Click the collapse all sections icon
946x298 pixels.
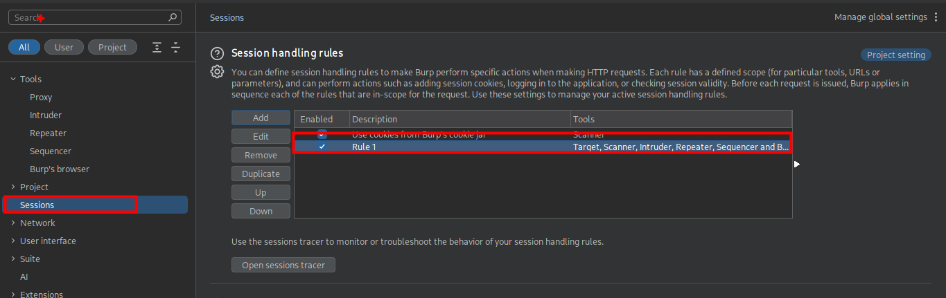point(175,47)
